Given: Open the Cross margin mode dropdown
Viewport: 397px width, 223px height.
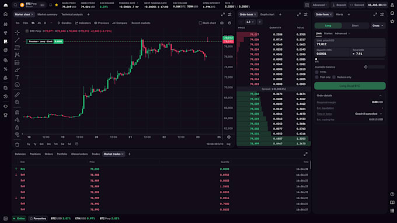Looking at the screenshot, I should pos(378,26).
